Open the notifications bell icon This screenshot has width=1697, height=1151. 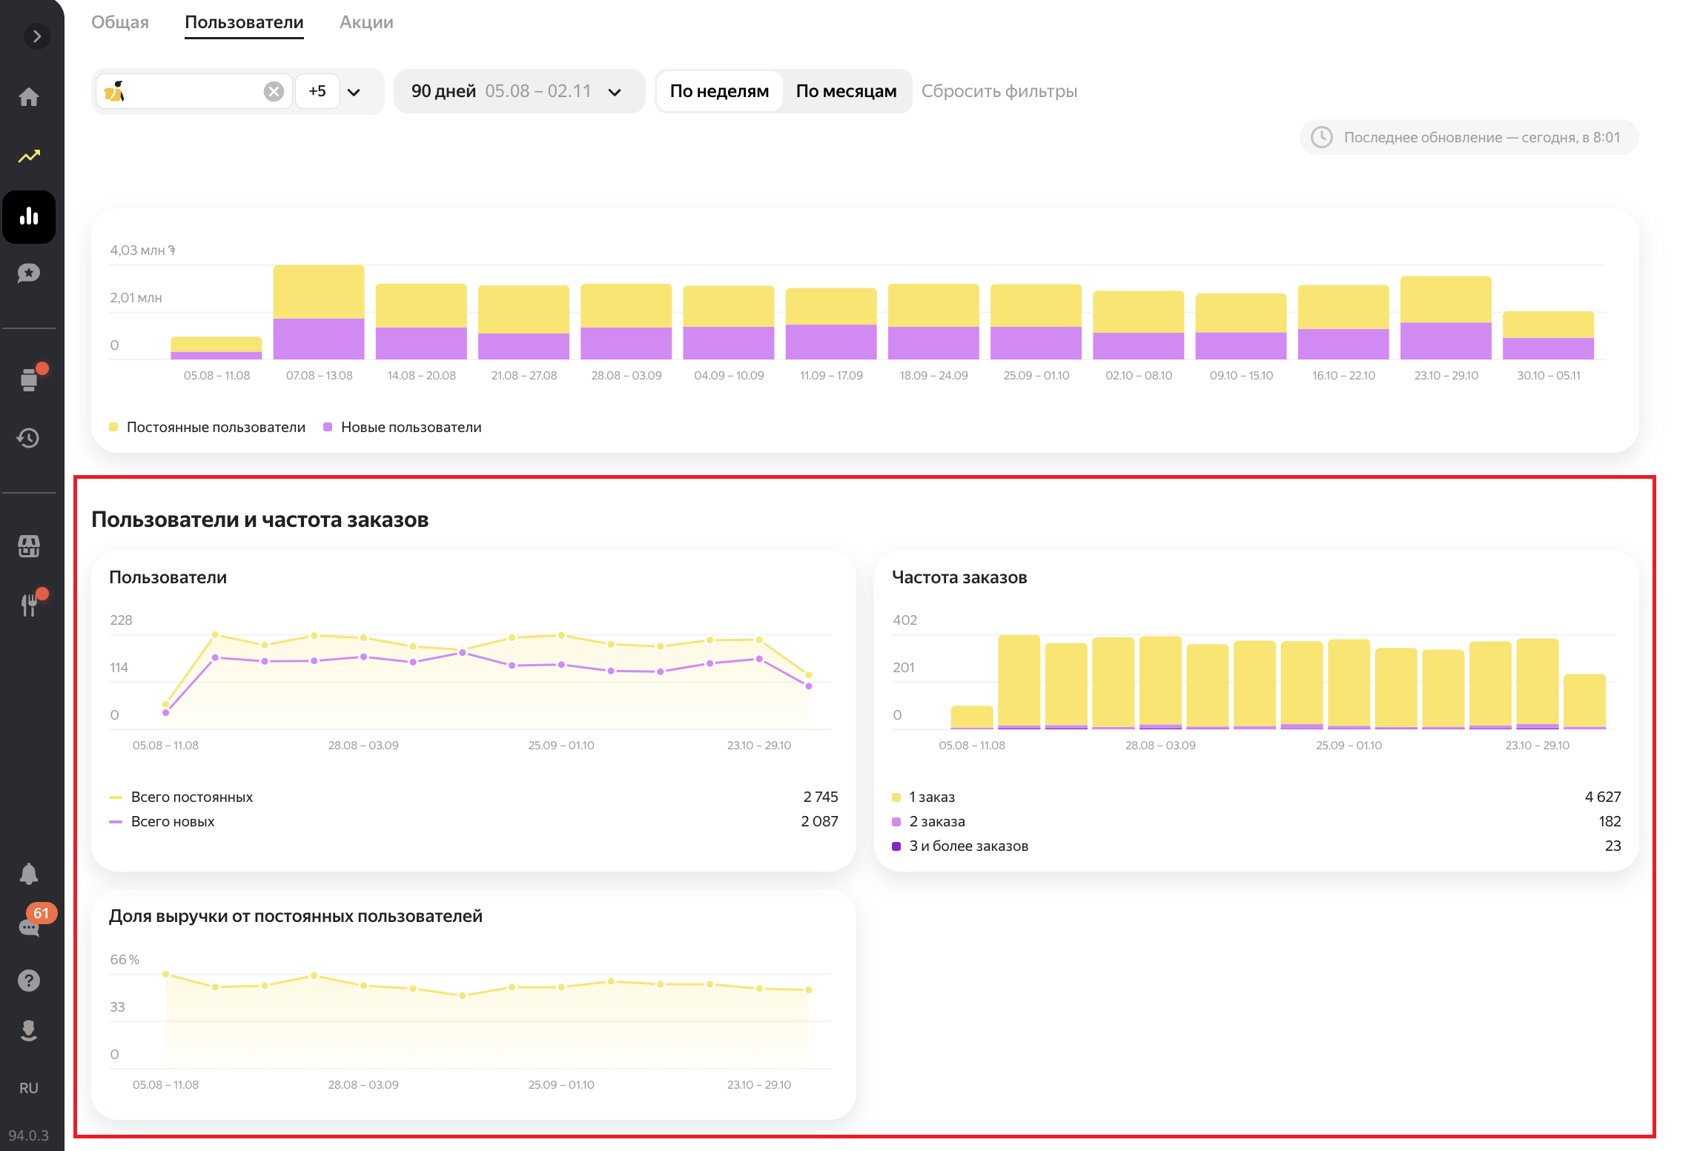click(x=29, y=874)
